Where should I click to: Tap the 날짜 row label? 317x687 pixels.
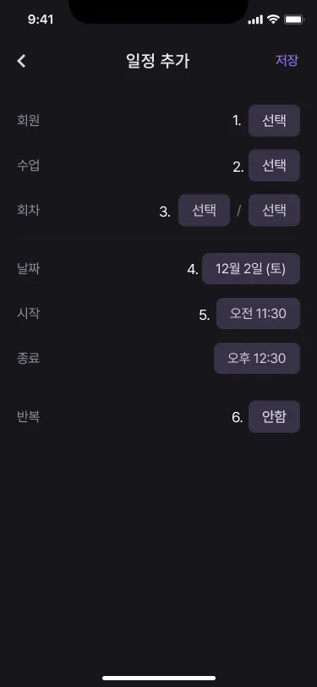click(x=28, y=268)
